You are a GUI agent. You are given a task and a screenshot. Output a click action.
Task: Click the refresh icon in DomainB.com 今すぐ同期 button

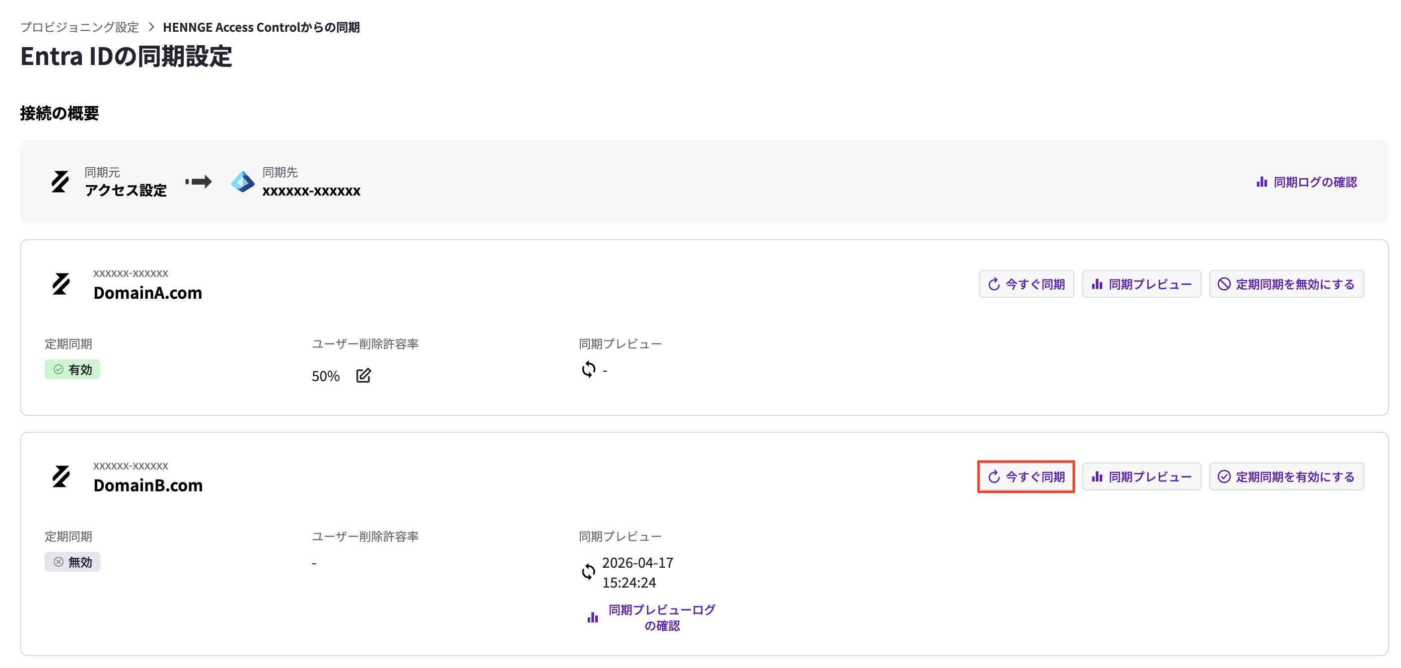coord(994,476)
